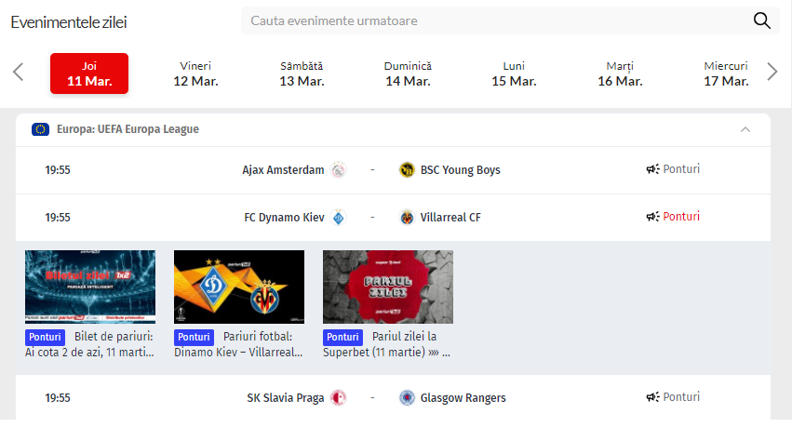Open the Pariul zilei Superbet thumbnail

point(388,287)
